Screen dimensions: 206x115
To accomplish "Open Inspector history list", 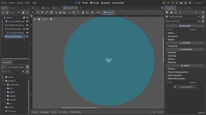I will pos(203,12).
